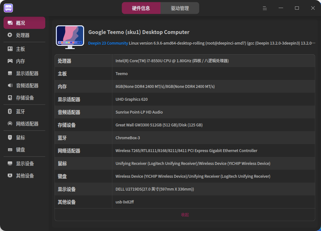Click the Linux version 6.9.6 kernel text
The image size is (321, 231).
pyautogui.click(x=222, y=43)
